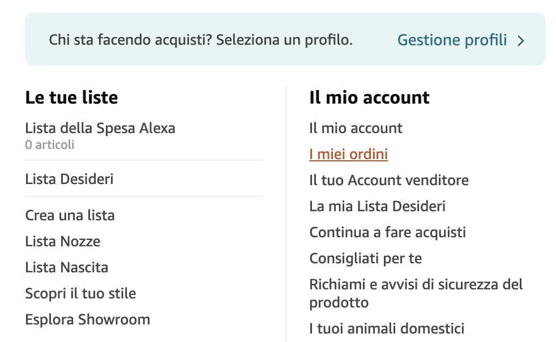556x342 pixels.
Task: Click Scopri il tuo stile
Action: pos(80,294)
